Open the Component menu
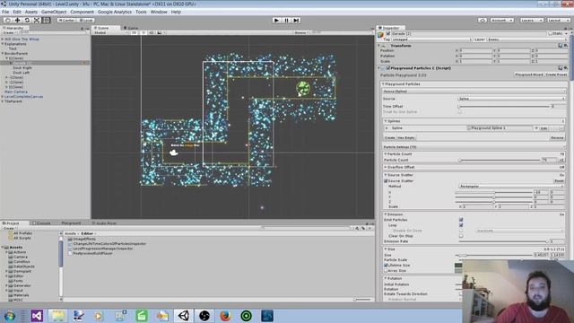Screen dimensions: 574x323 (82, 12)
